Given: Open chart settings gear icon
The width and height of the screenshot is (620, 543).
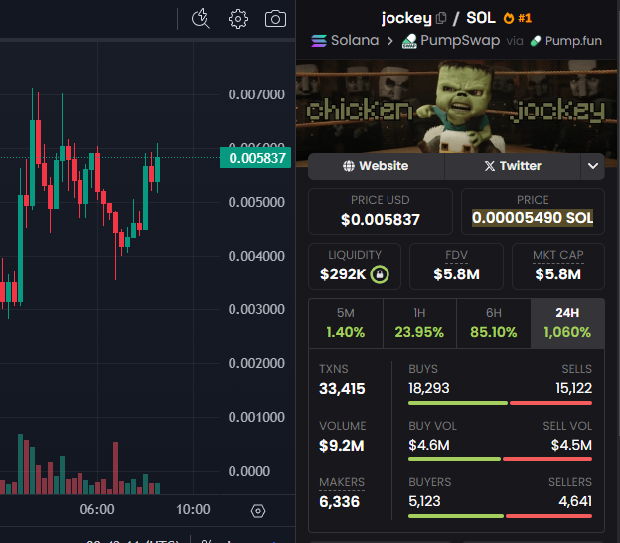Looking at the screenshot, I should [x=238, y=19].
